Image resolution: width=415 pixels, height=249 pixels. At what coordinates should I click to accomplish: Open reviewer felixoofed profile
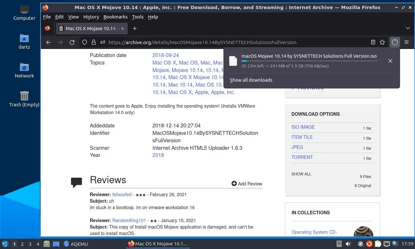(122, 195)
